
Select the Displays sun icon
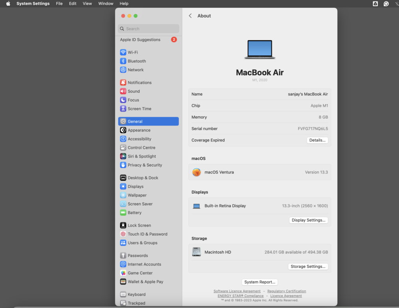click(x=123, y=186)
